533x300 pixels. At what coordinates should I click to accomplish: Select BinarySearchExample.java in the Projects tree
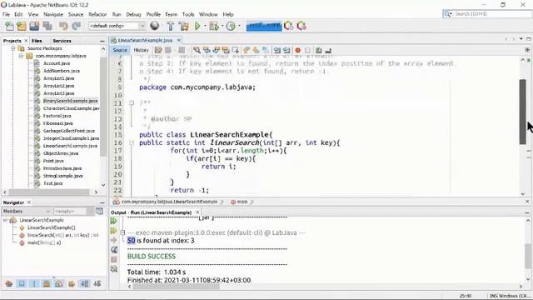point(70,101)
